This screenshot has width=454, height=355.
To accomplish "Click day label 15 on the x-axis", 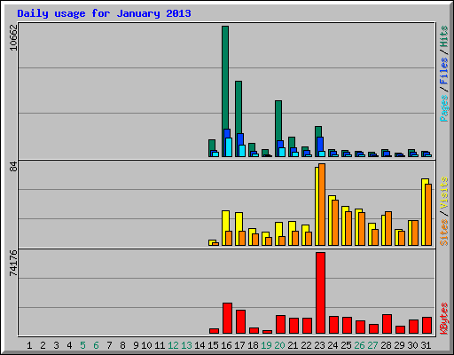I will tap(213, 345).
